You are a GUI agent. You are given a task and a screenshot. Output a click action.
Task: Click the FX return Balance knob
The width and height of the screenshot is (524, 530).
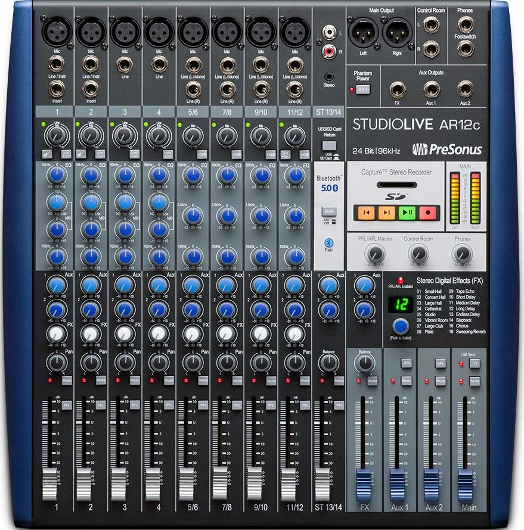(x=364, y=363)
